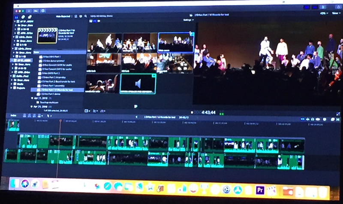Toggle the Inspector panel visibility
The width and height of the screenshot is (343, 204).
point(323,7)
